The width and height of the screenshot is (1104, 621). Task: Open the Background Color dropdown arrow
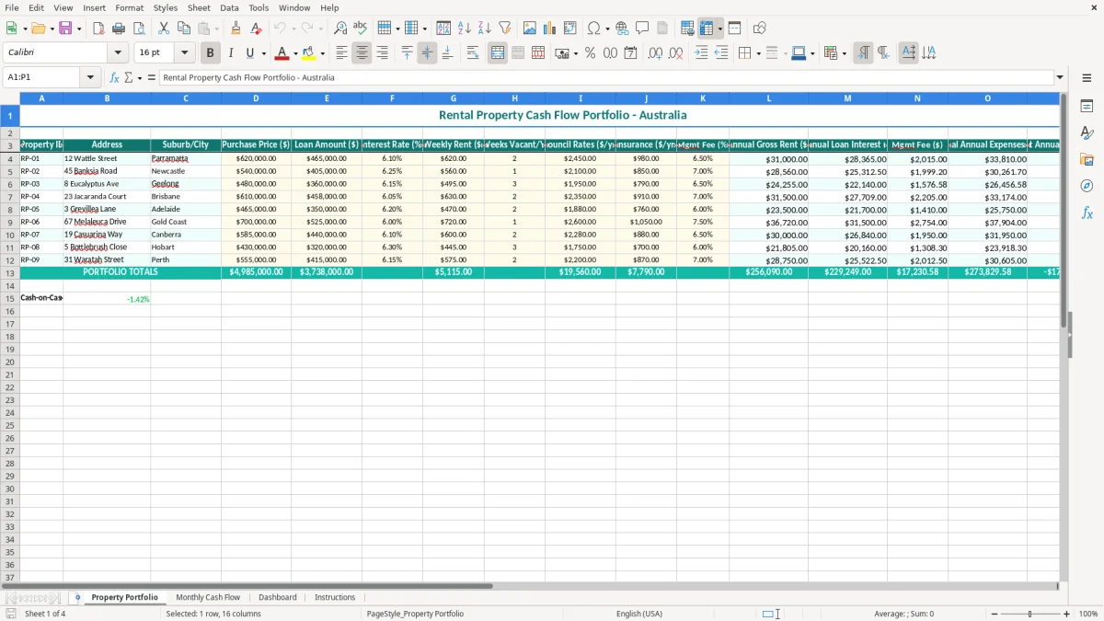tap(322, 53)
